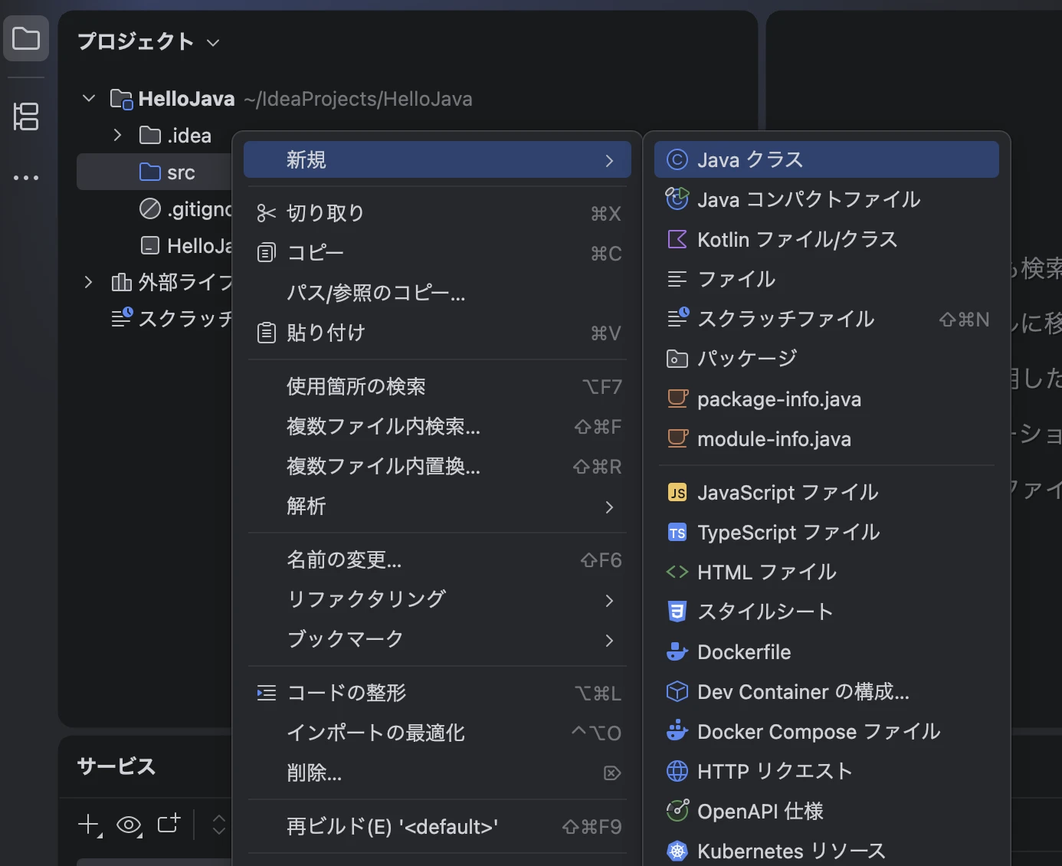The image size is (1062, 866).
Task: Click the HTML ファイル angle-brackets icon
Action: coord(677,572)
